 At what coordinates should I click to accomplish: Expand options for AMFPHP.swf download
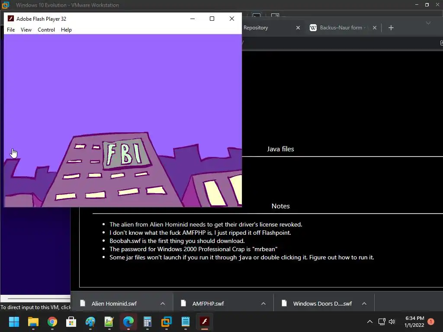pyautogui.click(x=263, y=303)
